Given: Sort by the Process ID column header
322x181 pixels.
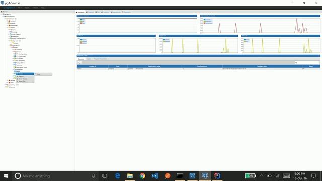Looking at the screenshot, I should tap(93, 66).
